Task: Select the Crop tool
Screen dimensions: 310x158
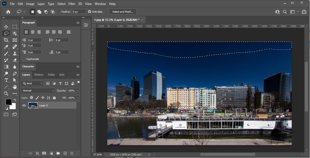Action: (x=6, y=40)
